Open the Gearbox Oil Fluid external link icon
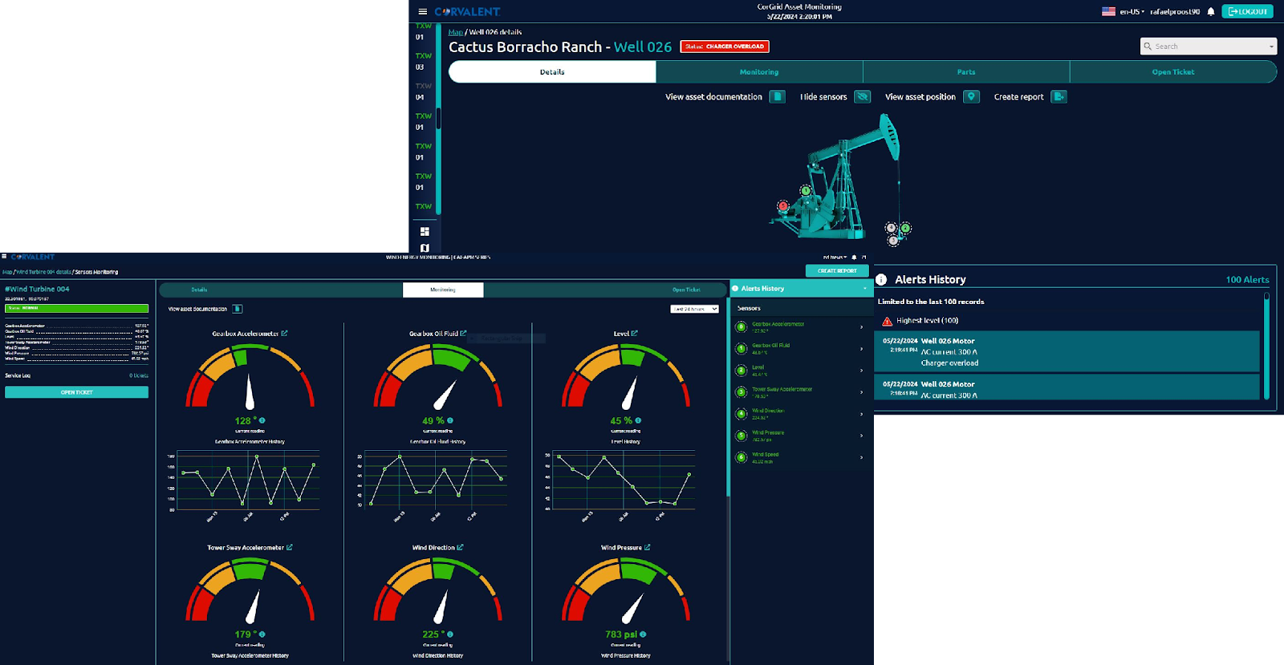 coord(463,333)
